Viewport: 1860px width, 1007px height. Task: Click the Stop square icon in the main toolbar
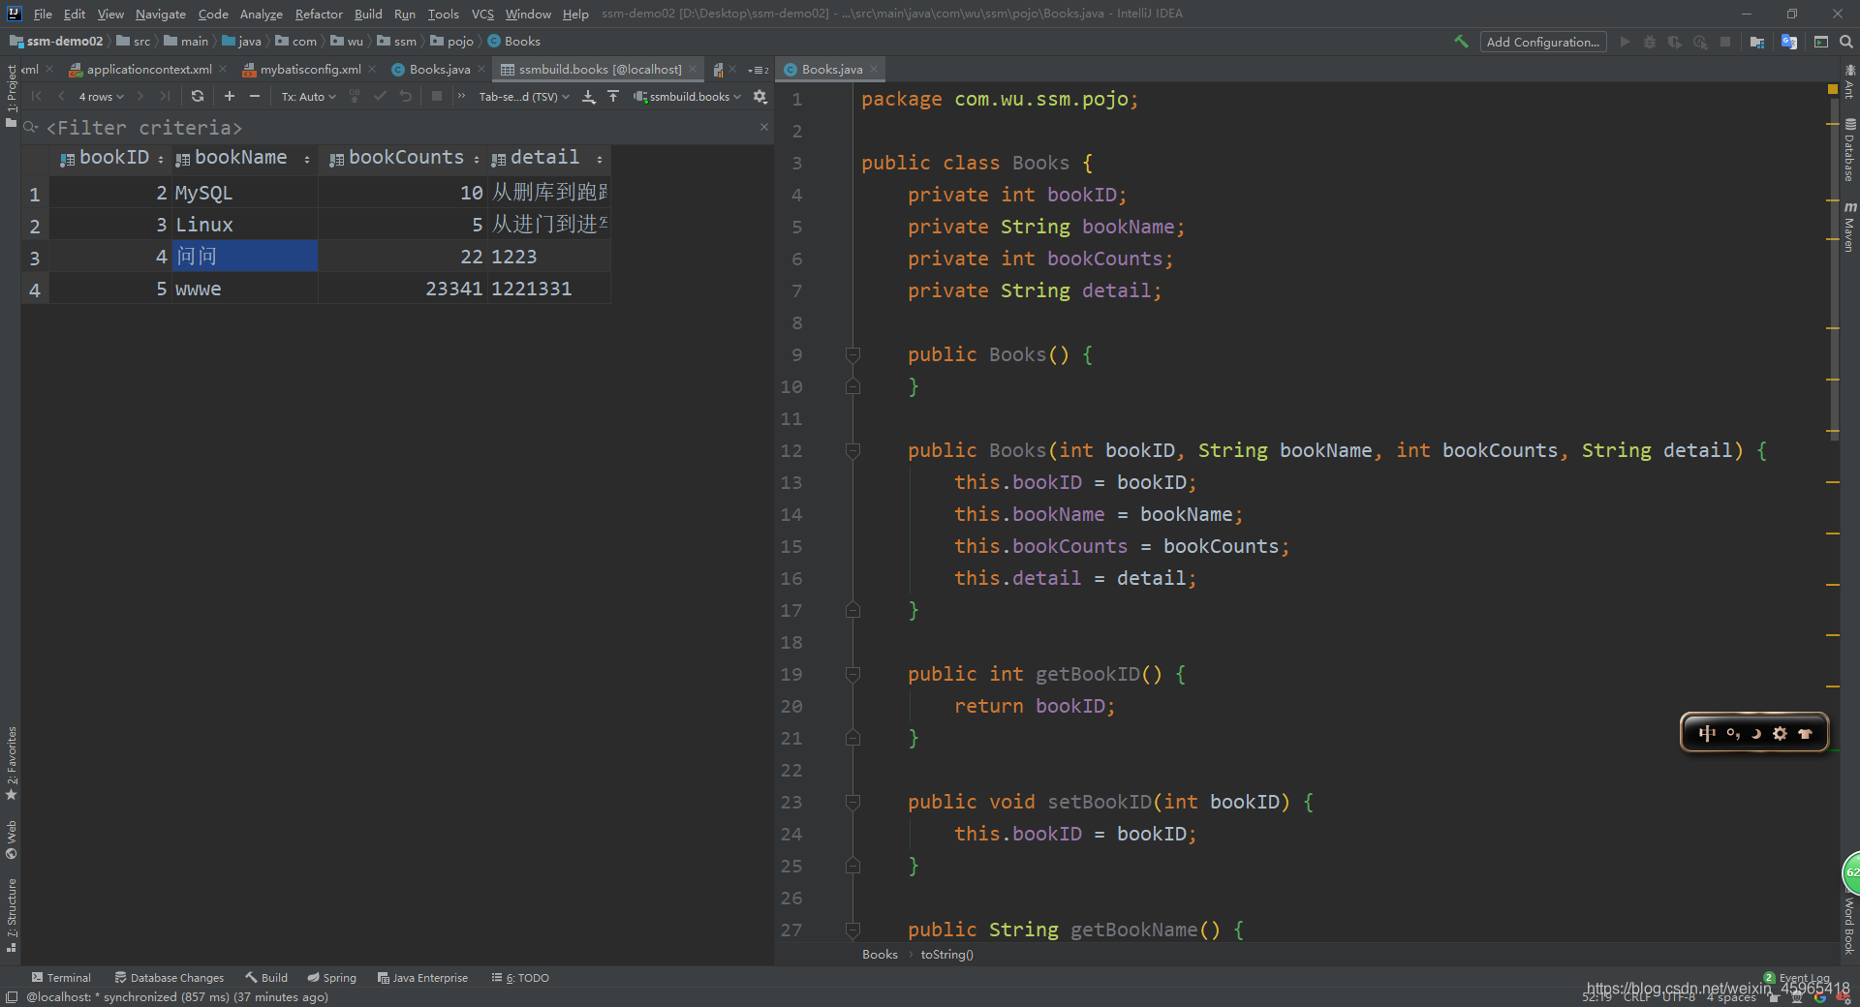pos(1725,42)
